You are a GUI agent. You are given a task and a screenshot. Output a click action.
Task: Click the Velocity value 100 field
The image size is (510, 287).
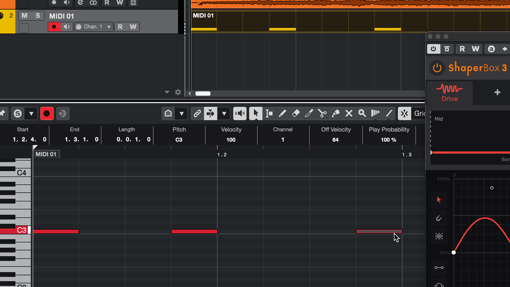tap(231, 139)
